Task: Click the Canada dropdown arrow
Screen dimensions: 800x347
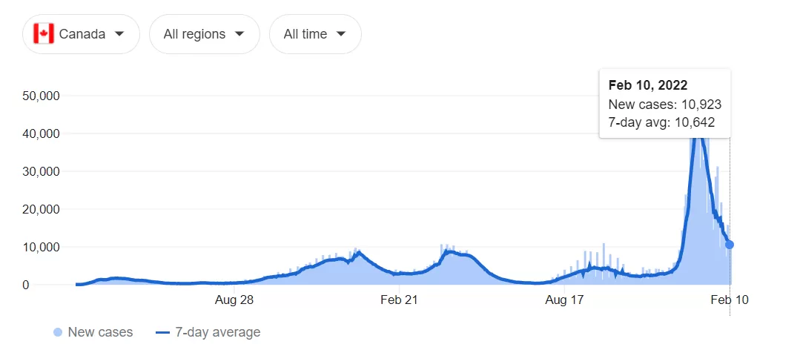Action: tap(119, 34)
